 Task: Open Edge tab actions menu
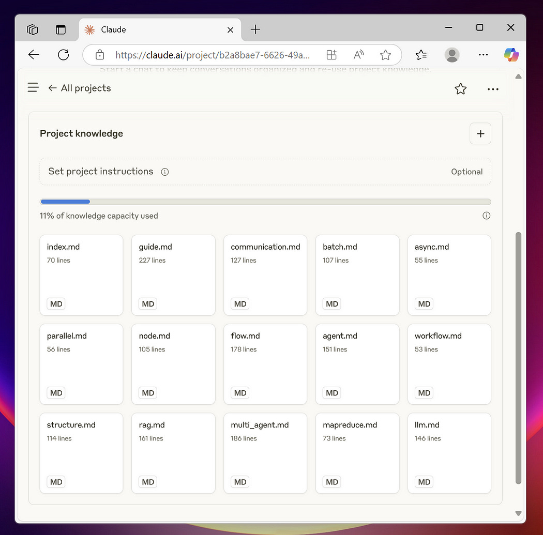pos(33,29)
